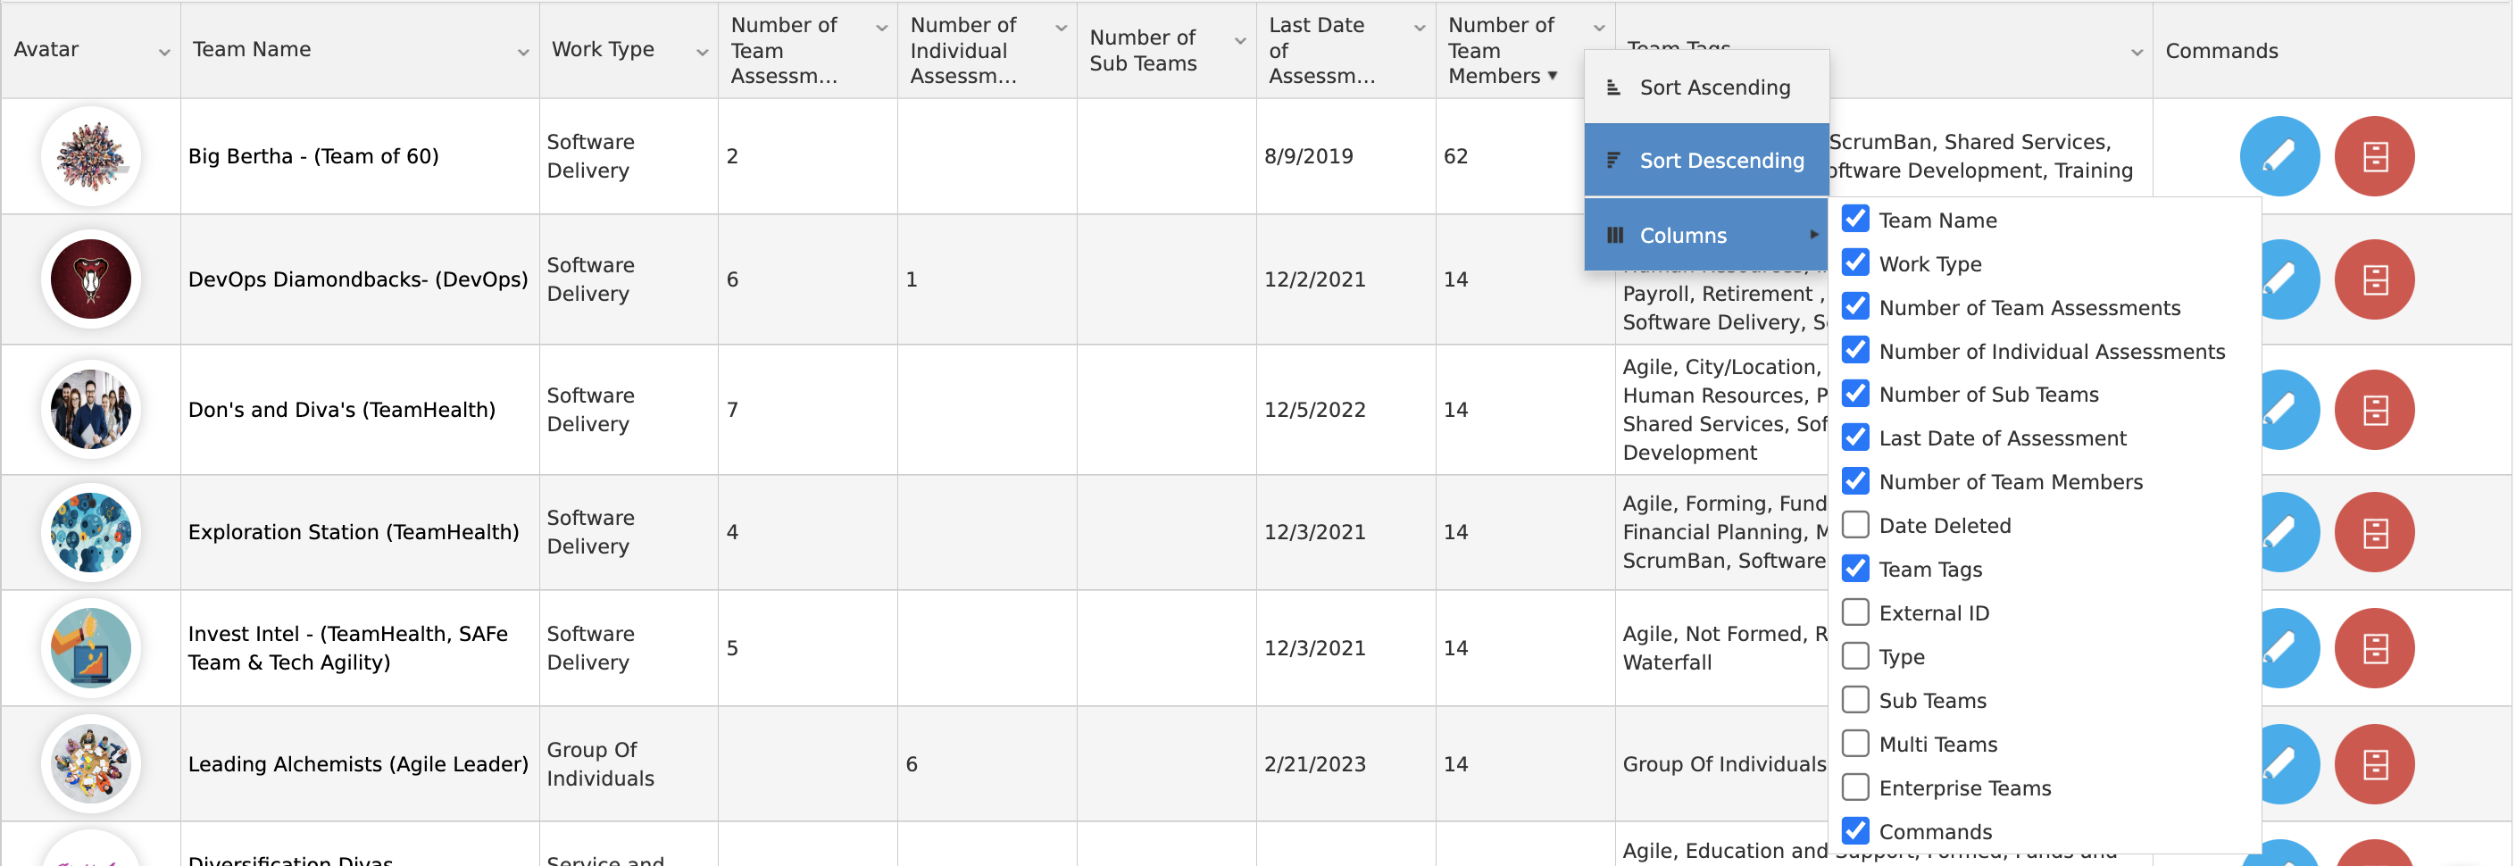
Task: Uncheck the Team Name column checkbox
Action: [x=1854, y=219]
